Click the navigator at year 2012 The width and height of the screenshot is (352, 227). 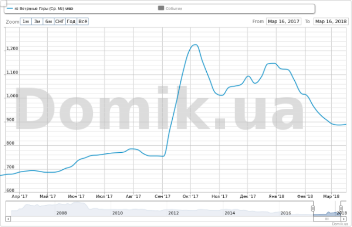click(174, 213)
